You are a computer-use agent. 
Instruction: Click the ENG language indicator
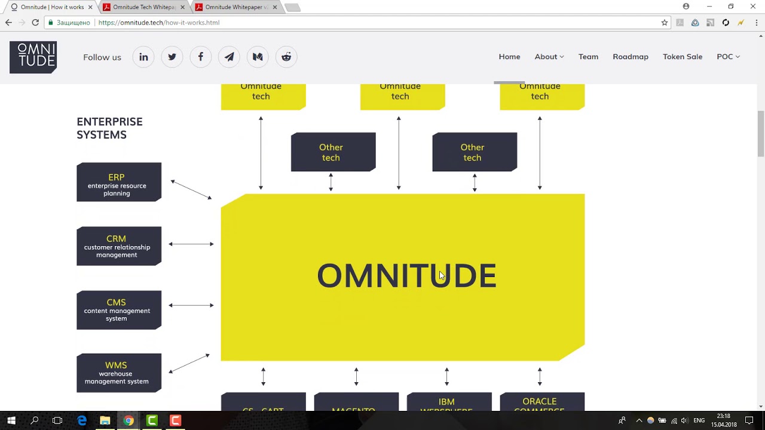(x=699, y=420)
